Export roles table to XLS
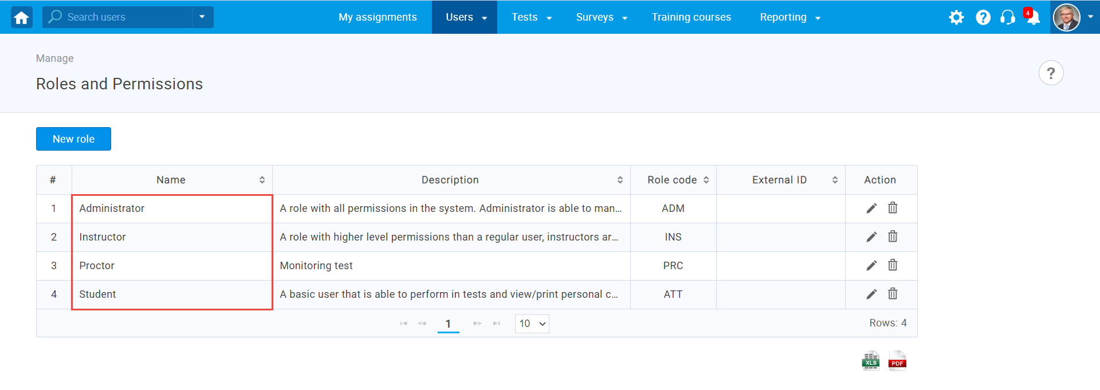Screen dimensions: 1100x390 coord(871,361)
